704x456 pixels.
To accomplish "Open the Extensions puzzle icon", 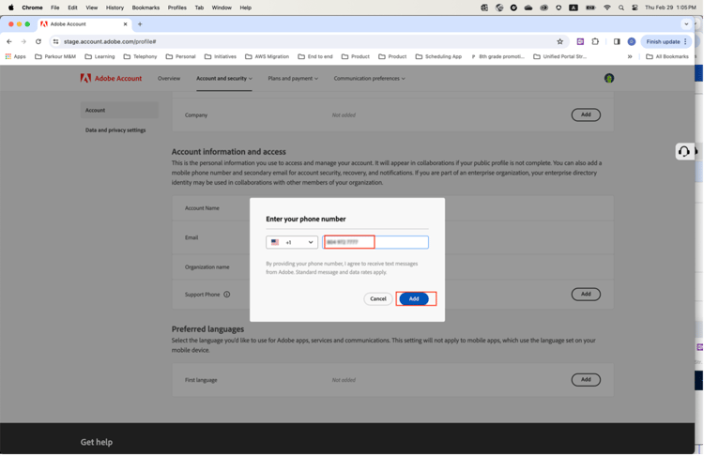I will click(x=595, y=41).
